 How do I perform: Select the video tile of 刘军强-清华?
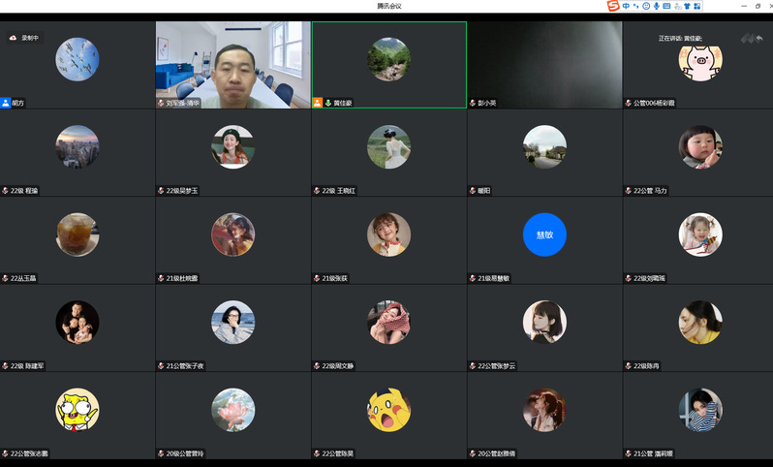pyautogui.click(x=232, y=63)
